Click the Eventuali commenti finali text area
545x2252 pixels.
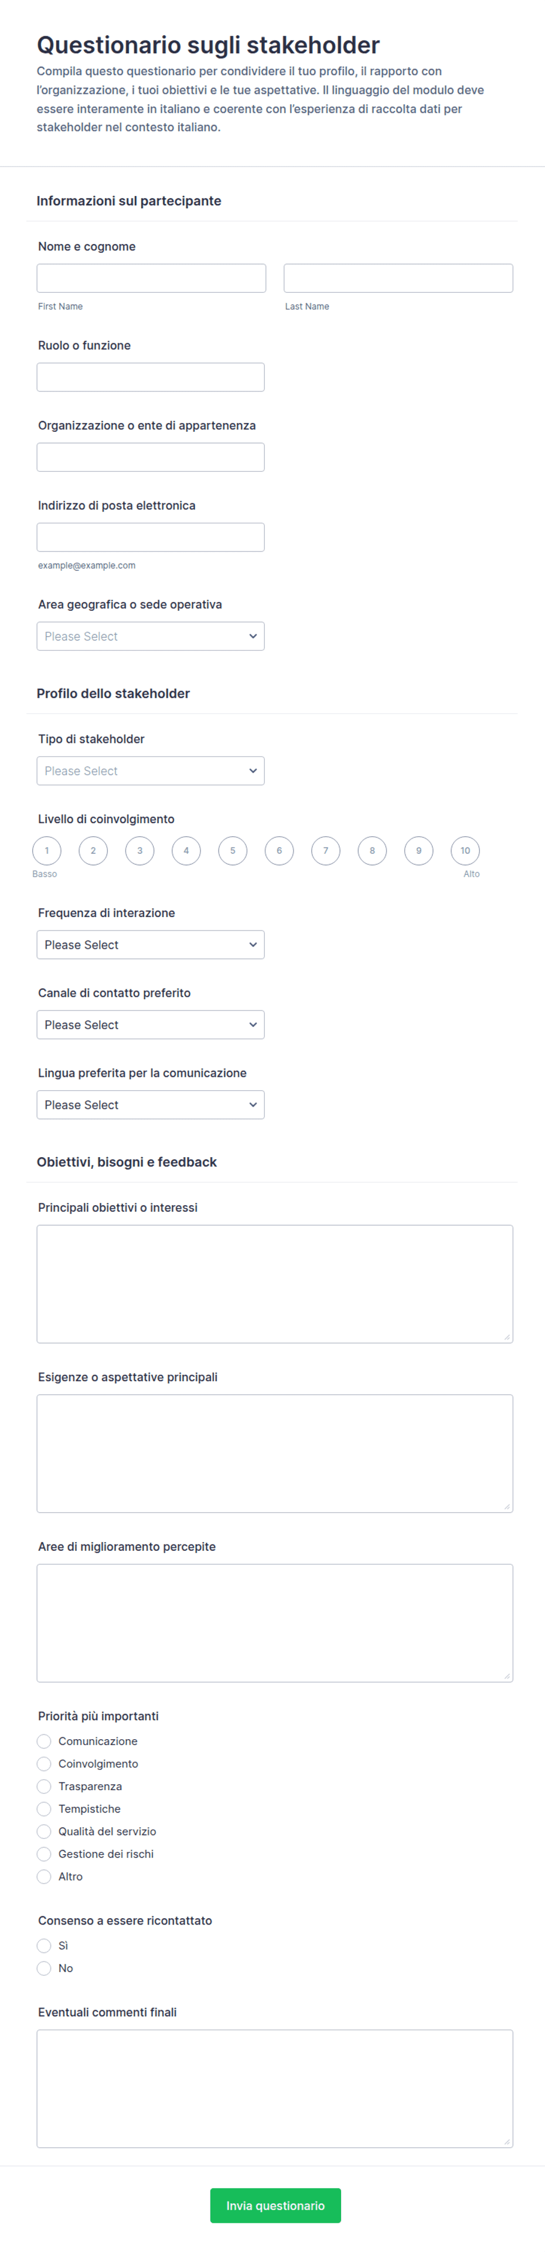click(275, 2088)
